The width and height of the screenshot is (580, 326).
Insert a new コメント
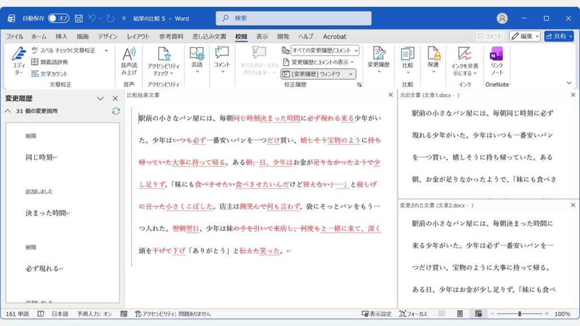tap(221, 57)
